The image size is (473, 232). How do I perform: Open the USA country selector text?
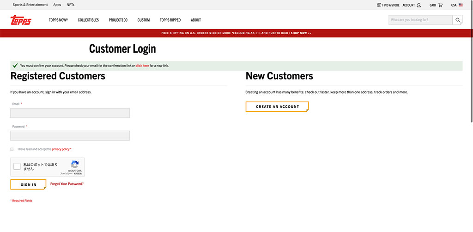[x=454, y=5]
